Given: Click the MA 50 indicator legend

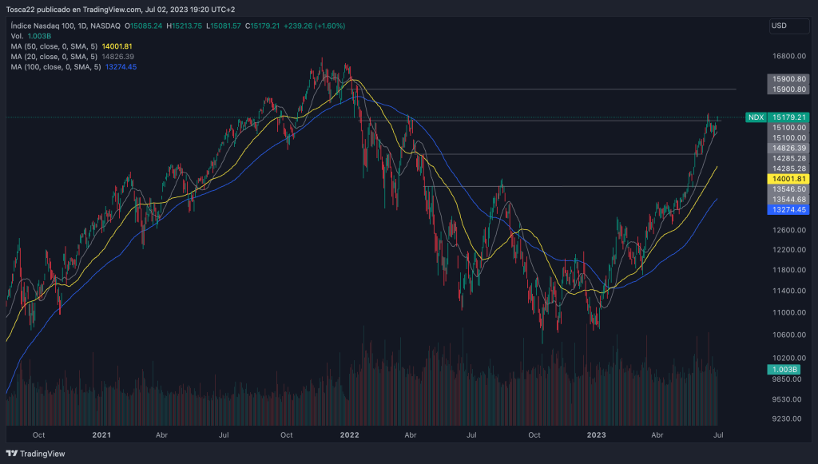Looking at the screenshot, I should click(x=53, y=46).
